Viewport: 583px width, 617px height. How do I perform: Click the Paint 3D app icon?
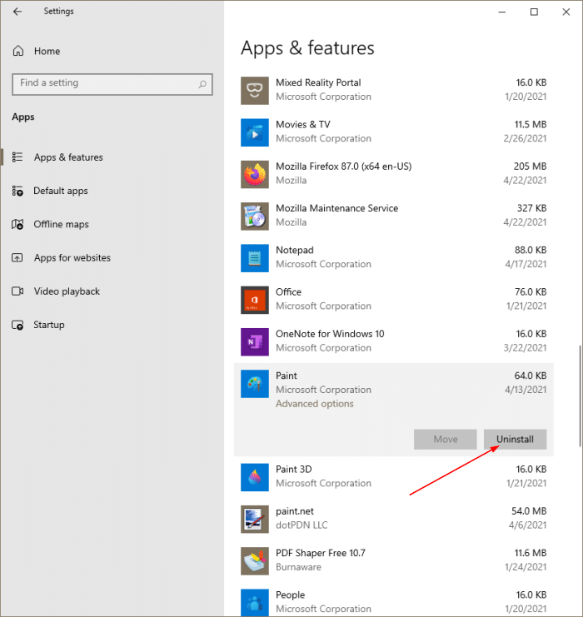255,477
